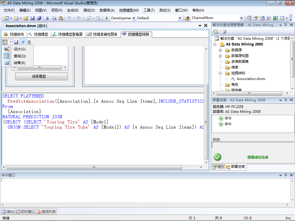The height and width of the screenshot is (221, 295).
Task: Click the green arrow Start Page icon
Action: [275, 18]
